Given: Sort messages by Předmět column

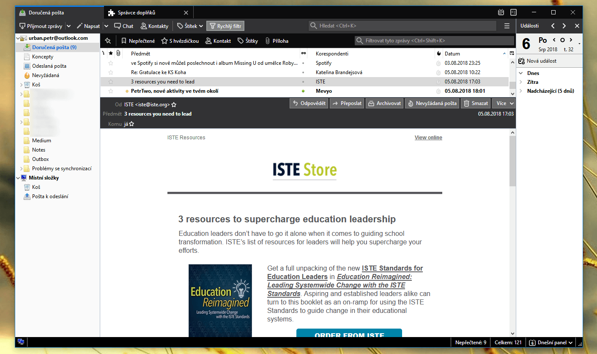Looking at the screenshot, I should pyautogui.click(x=211, y=53).
